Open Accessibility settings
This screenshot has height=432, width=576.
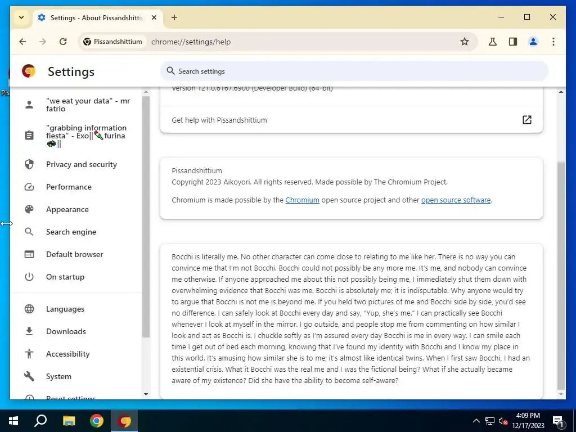(77, 354)
